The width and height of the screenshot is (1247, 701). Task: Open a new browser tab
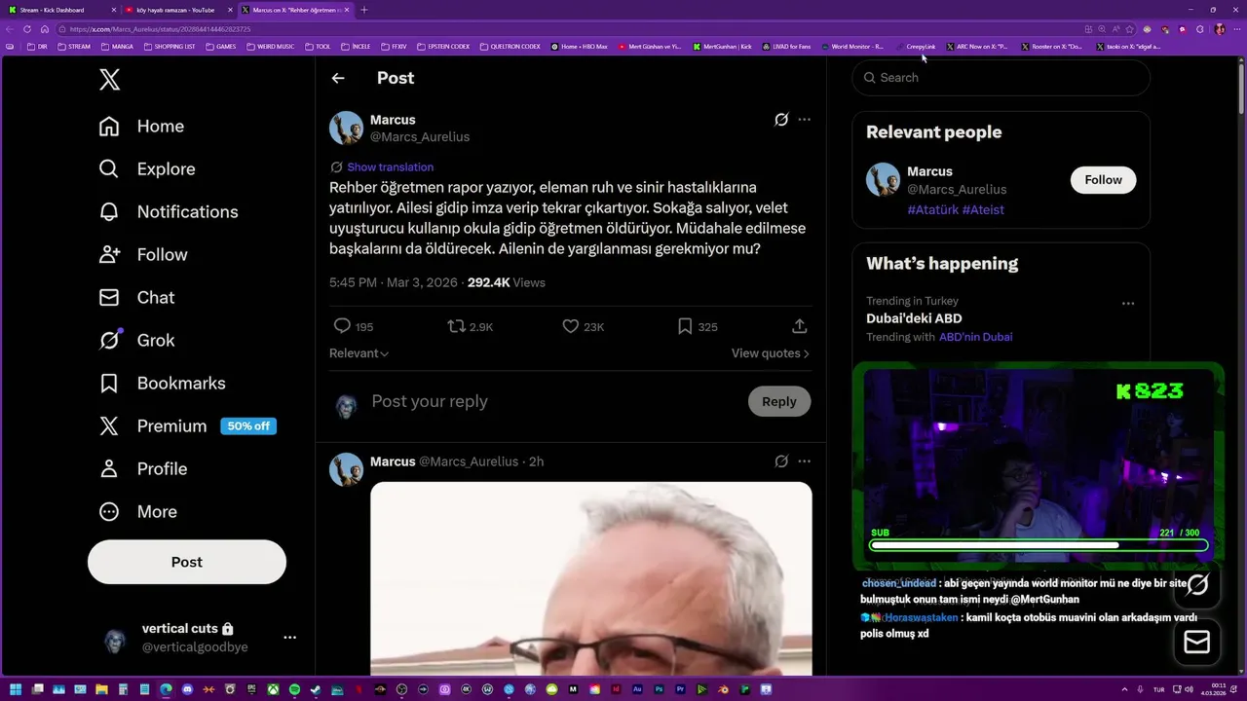tap(364, 10)
